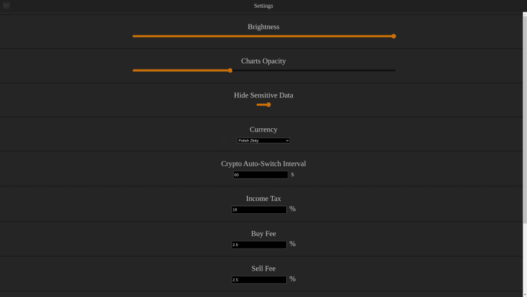Click the vertical scrollbar thumb
Viewport: 527px width, 297px height.
[x=524, y=119]
